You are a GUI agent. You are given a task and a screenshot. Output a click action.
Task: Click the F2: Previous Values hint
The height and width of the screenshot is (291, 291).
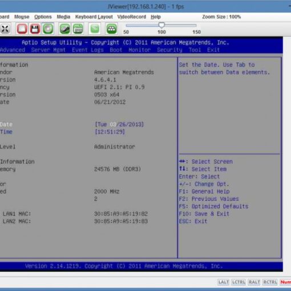click(209, 199)
